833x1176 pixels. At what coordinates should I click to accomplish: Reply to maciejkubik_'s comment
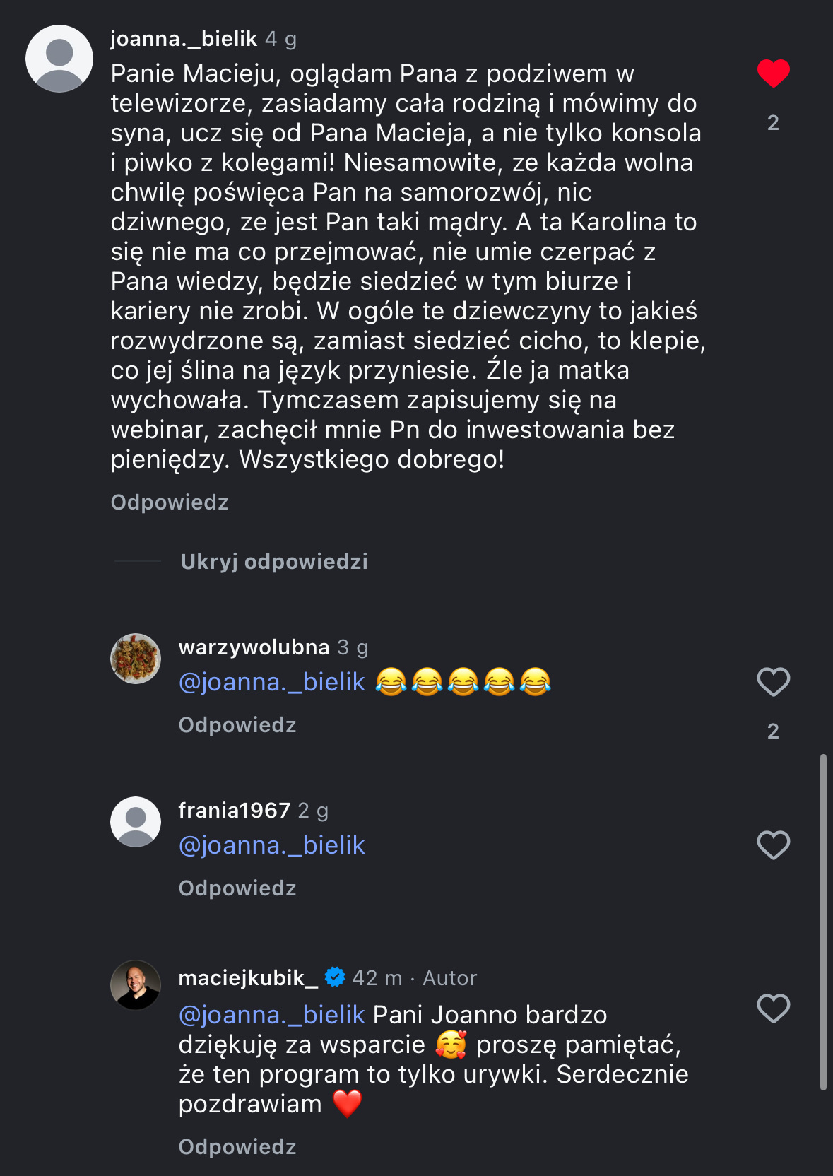[x=237, y=1147]
